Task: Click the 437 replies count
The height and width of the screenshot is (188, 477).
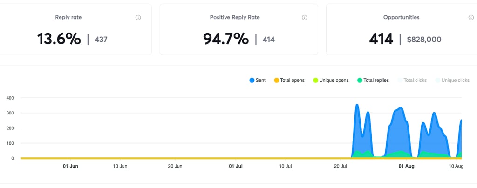Action: (101, 40)
